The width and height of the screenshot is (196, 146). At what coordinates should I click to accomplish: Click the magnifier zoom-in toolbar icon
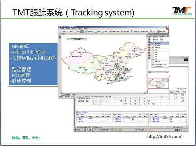pos(61,32)
